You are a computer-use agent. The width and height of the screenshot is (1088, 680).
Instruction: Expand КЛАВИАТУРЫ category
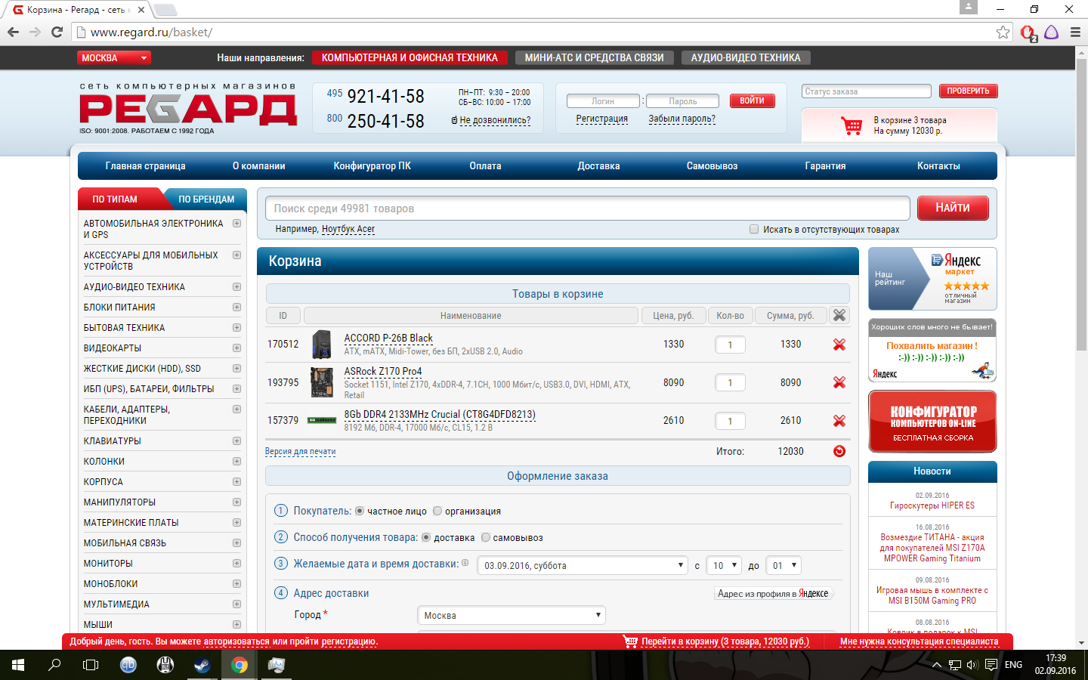pyautogui.click(x=236, y=441)
